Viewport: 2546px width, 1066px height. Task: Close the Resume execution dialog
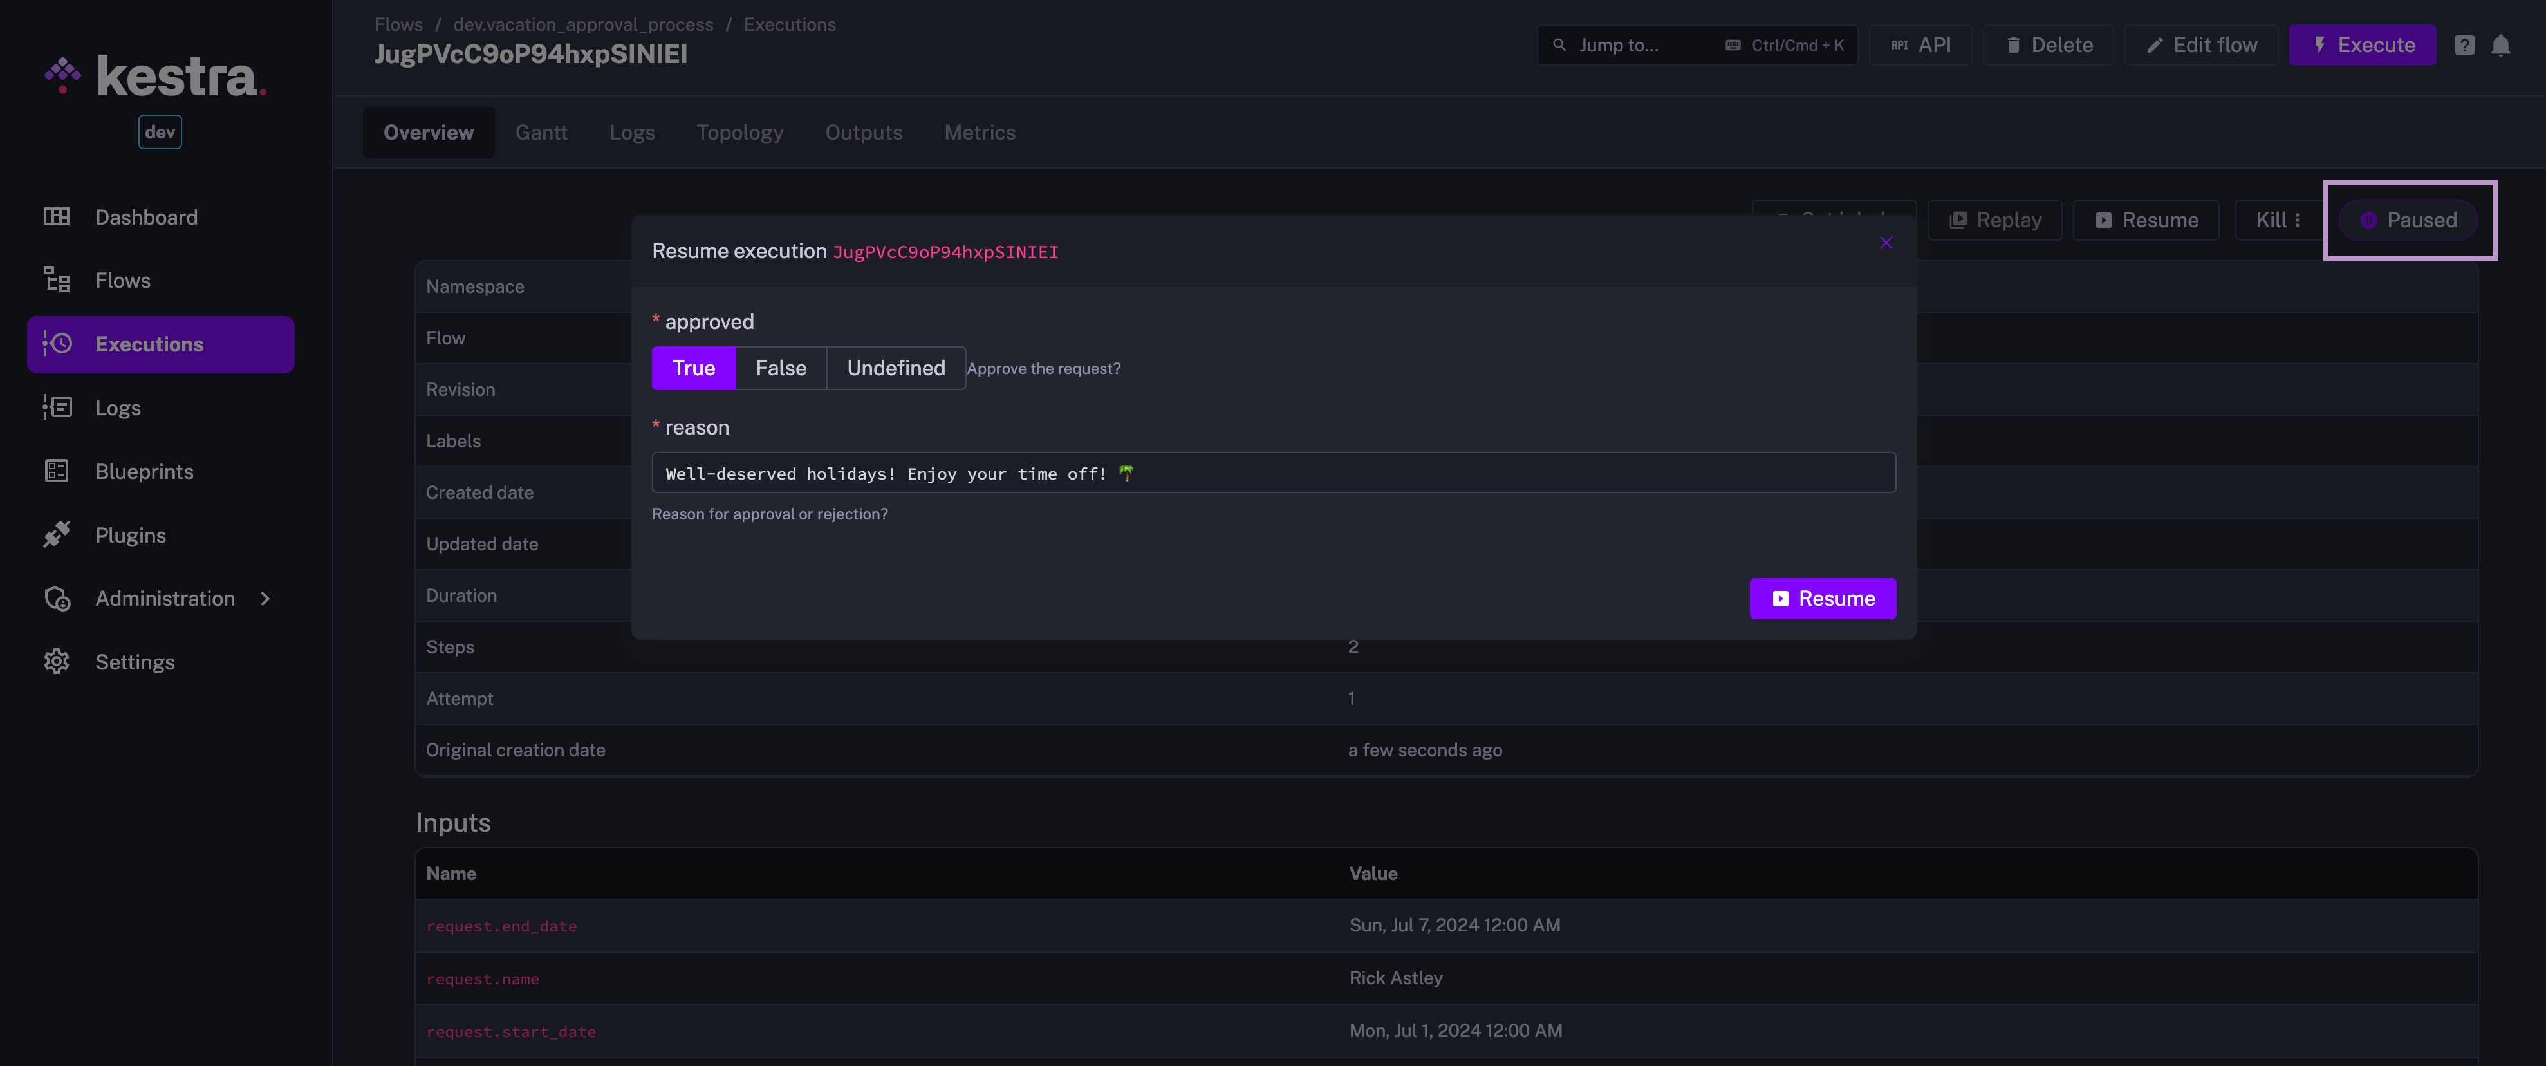(x=1886, y=243)
